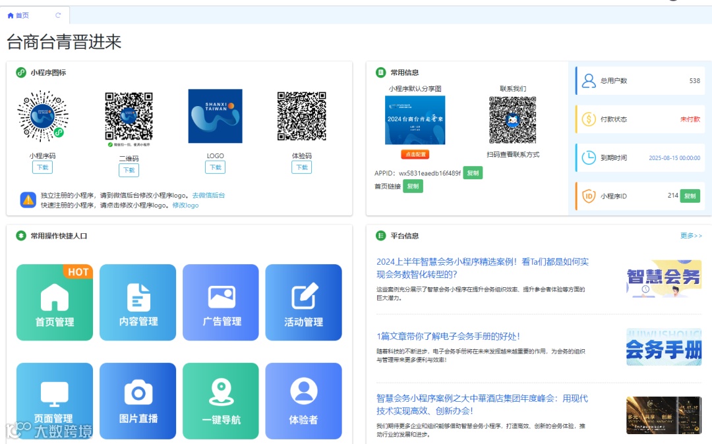Click the green icon beside 常用操作快捷入口 heading
Viewport: 712px width, 444px height.
coord(21,236)
